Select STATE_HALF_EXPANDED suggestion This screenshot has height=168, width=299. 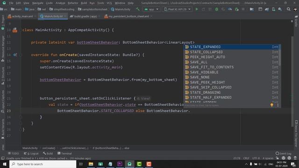point(232,98)
